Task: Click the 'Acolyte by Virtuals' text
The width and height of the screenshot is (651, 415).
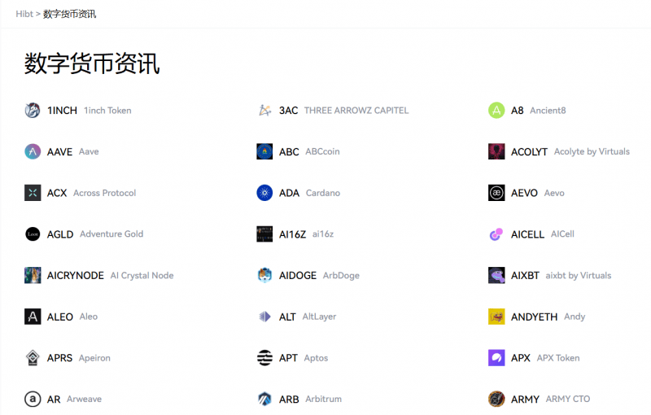Action: pos(592,151)
